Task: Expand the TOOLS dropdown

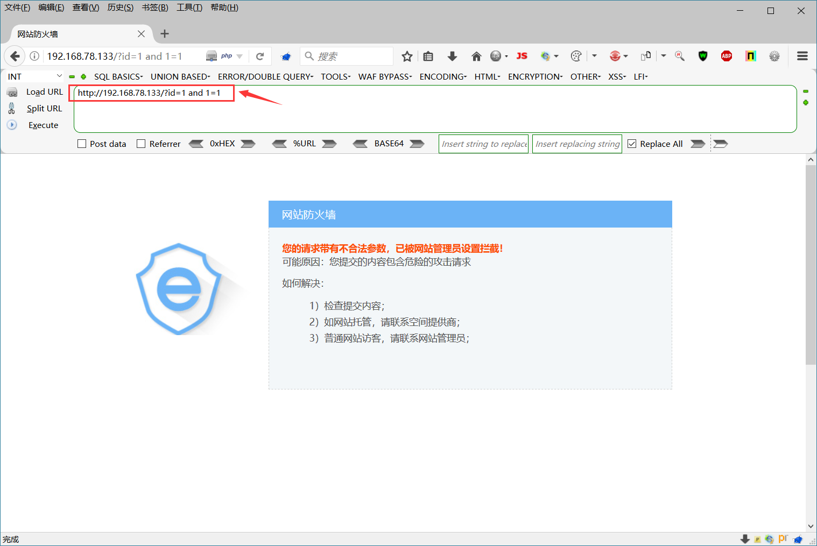Action: coord(336,77)
